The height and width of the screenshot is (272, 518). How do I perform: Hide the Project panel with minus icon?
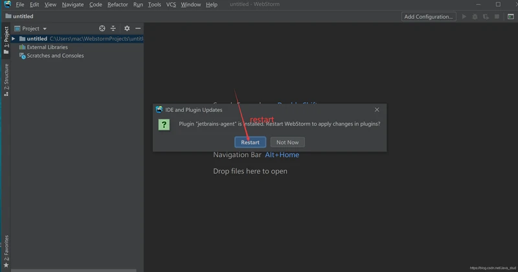(138, 28)
